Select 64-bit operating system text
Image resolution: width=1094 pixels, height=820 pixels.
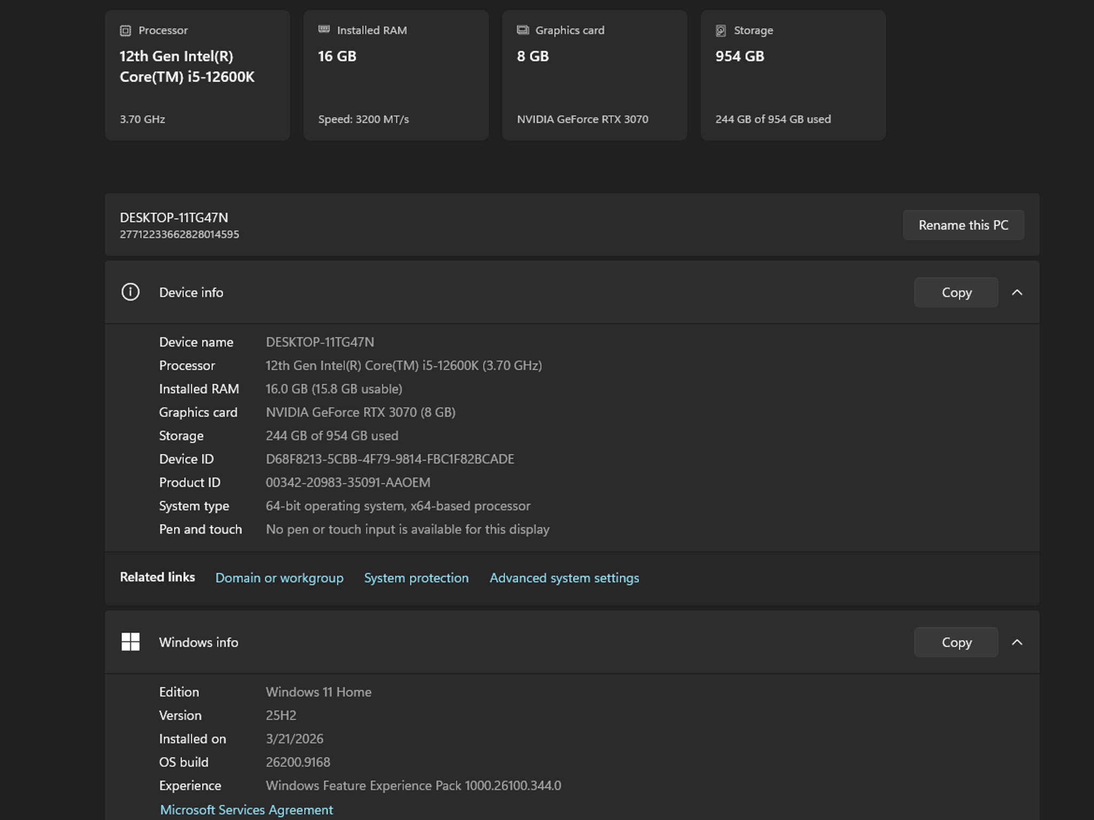coord(398,506)
